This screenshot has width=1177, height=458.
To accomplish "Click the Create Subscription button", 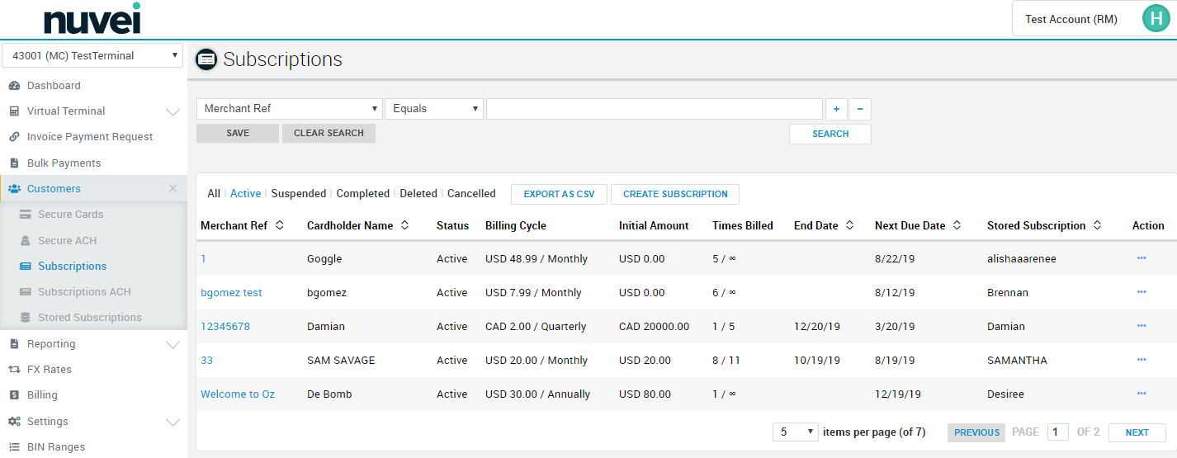I will [x=675, y=194].
